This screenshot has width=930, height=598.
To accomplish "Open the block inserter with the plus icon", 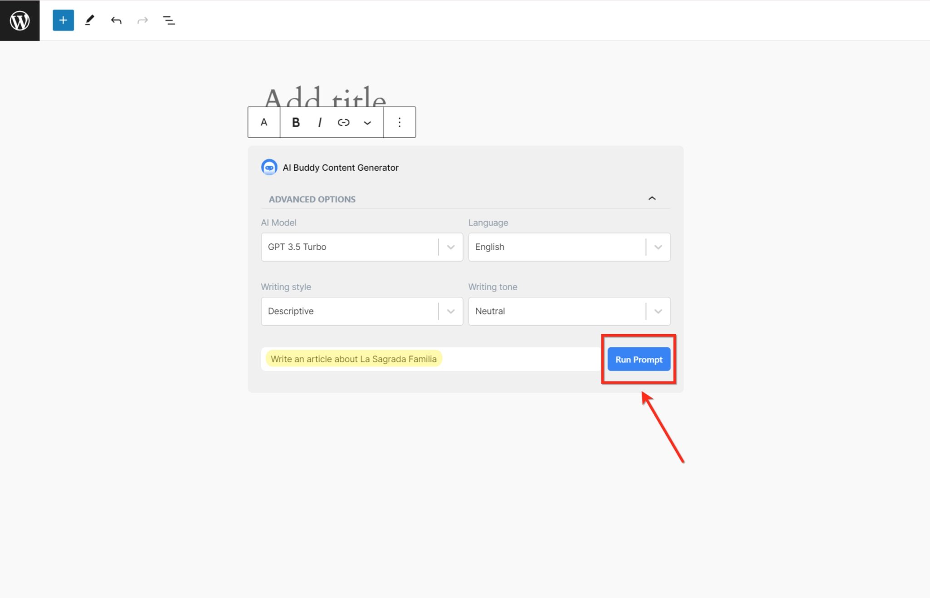I will [63, 20].
